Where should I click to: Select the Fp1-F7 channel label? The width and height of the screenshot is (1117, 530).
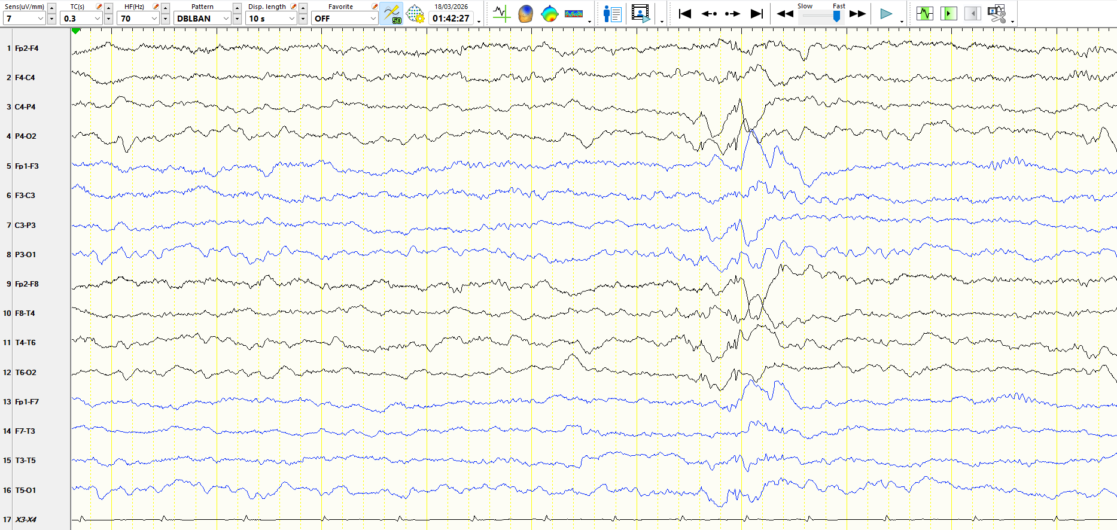coord(27,402)
